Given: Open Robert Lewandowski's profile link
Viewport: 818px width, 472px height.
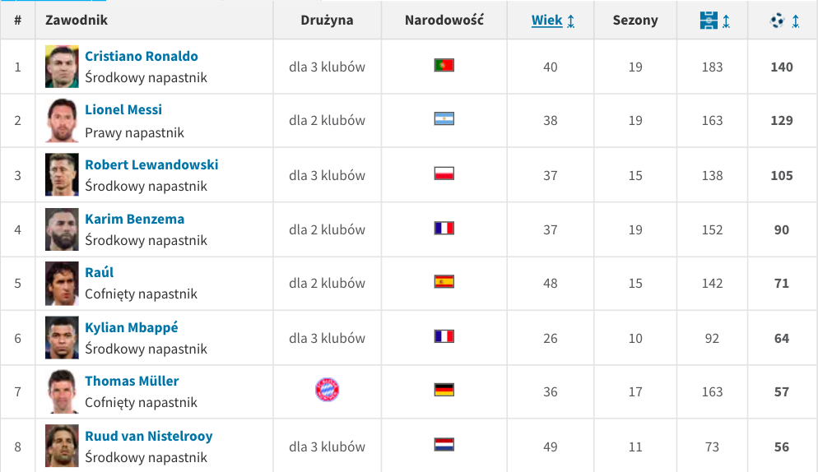Looking at the screenshot, I should point(151,164).
